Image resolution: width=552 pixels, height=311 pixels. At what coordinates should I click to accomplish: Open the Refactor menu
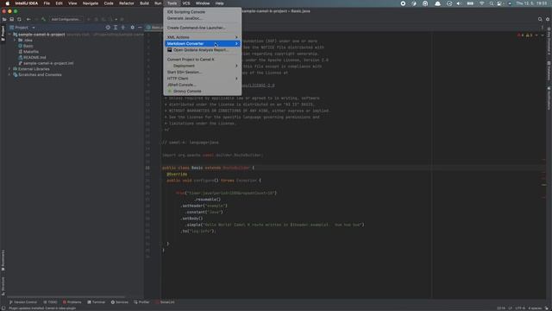click(127, 3)
